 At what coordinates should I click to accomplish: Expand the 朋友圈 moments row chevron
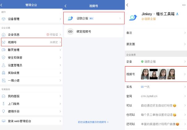point(185,44)
